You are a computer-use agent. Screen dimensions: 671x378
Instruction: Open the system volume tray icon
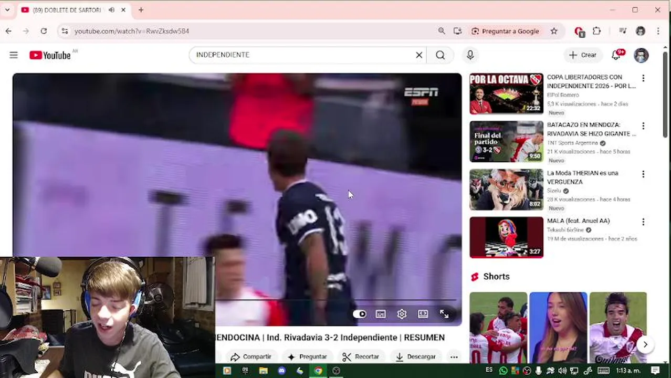(562, 371)
